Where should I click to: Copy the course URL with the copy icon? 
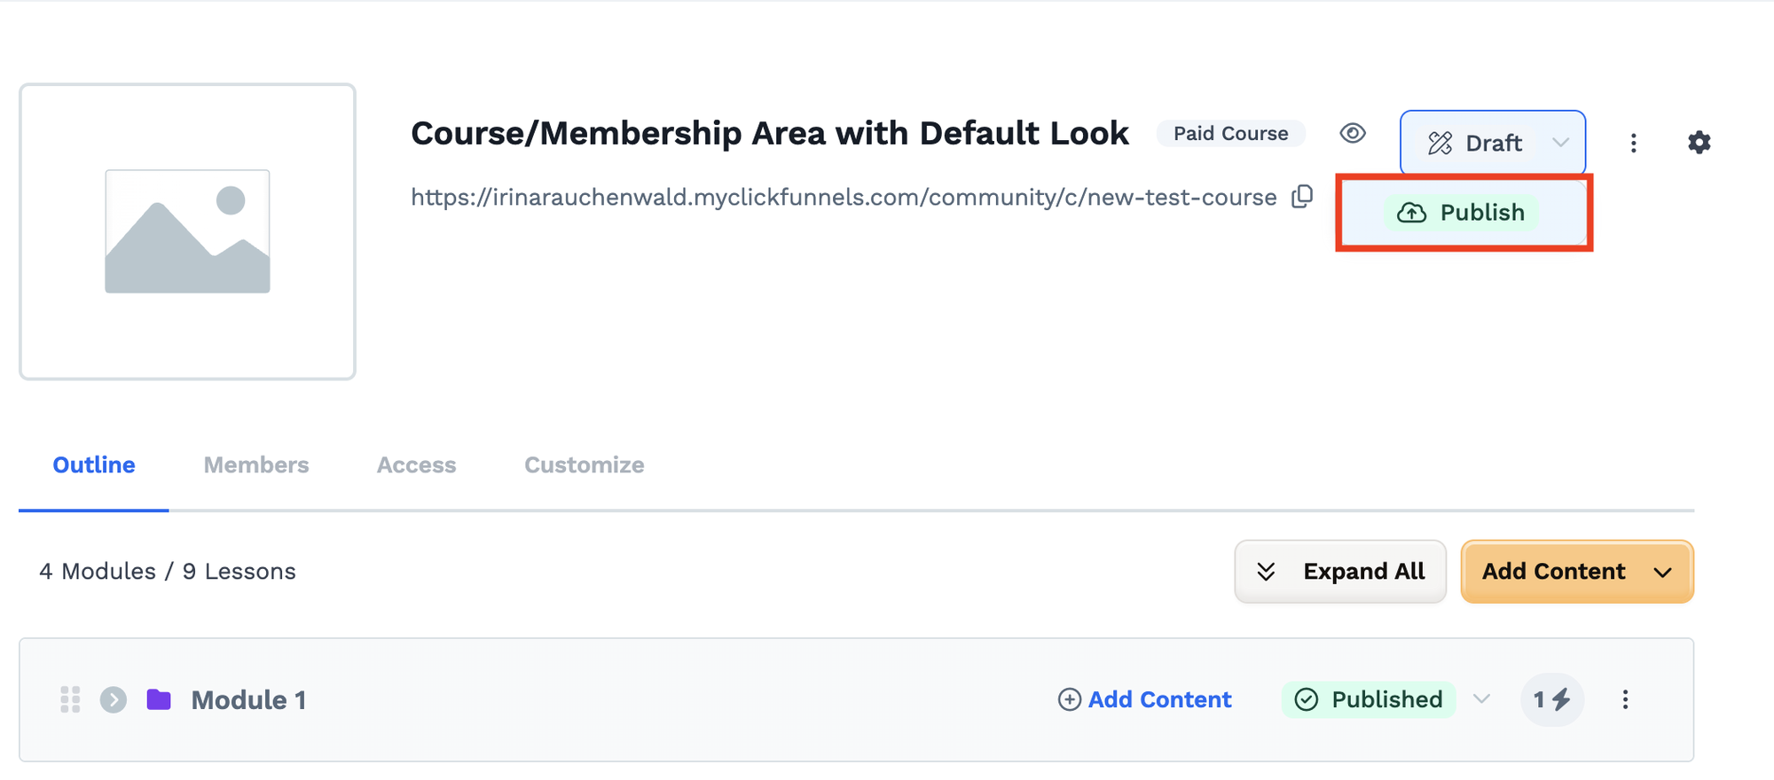[1302, 197]
